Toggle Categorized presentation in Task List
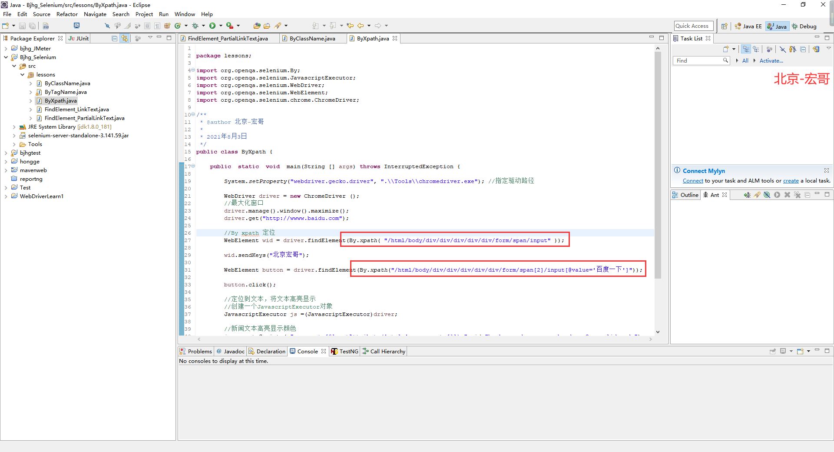 point(746,49)
